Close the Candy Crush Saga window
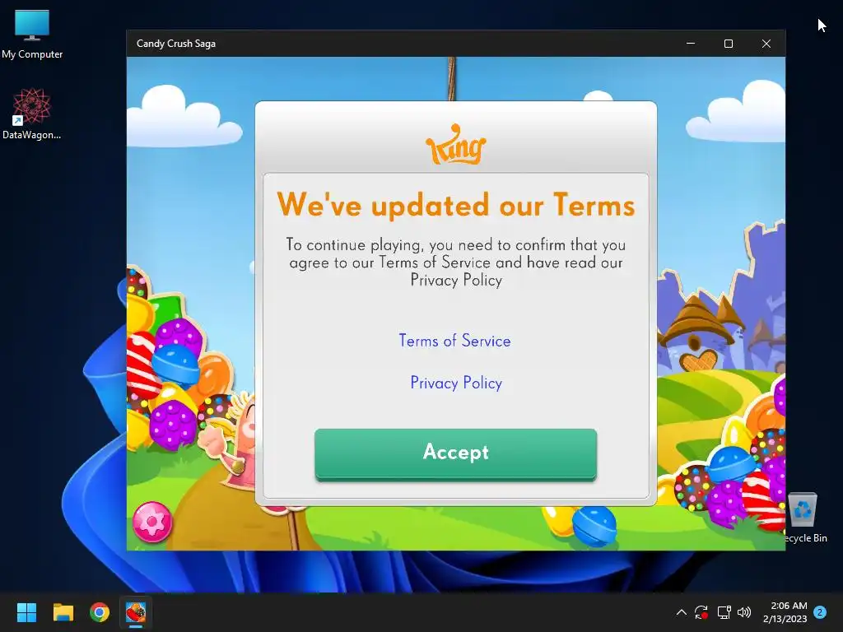 (766, 44)
